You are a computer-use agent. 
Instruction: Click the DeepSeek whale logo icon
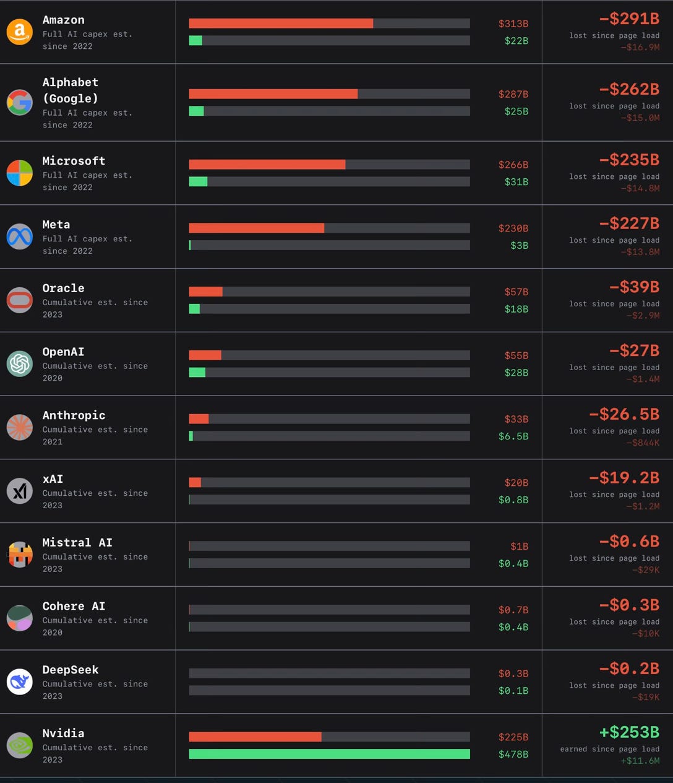[20, 682]
